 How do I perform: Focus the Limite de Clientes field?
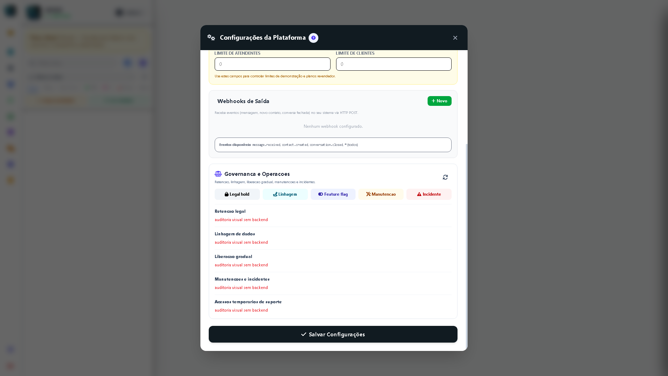click(x=393, y=64)
